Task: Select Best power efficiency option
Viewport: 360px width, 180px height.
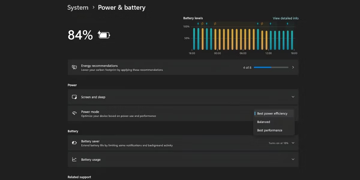Action: pos(274,113)
